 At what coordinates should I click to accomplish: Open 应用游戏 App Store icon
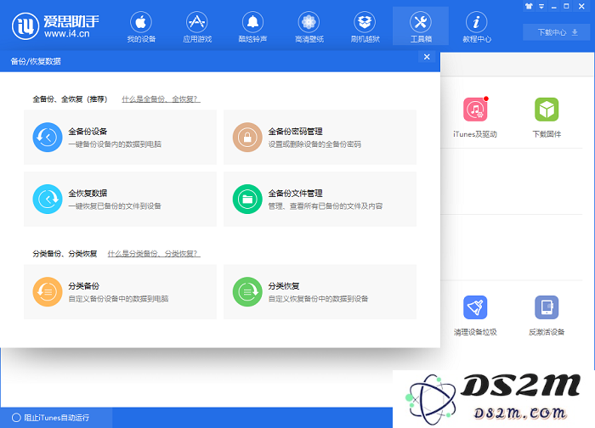(x=197, y=22)
